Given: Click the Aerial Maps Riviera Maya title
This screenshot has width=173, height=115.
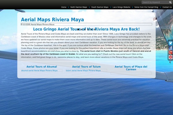Looking at the screenshot, I should click(x=52, y=20).
